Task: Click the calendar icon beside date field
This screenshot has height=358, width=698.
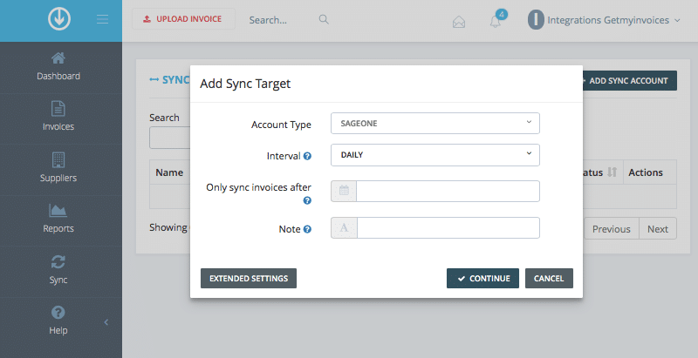Action: tap(344, 191)
